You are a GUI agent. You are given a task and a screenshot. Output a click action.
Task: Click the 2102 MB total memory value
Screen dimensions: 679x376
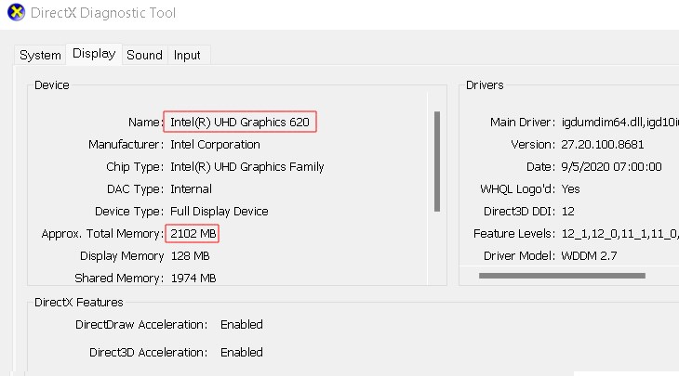point(193,234)
